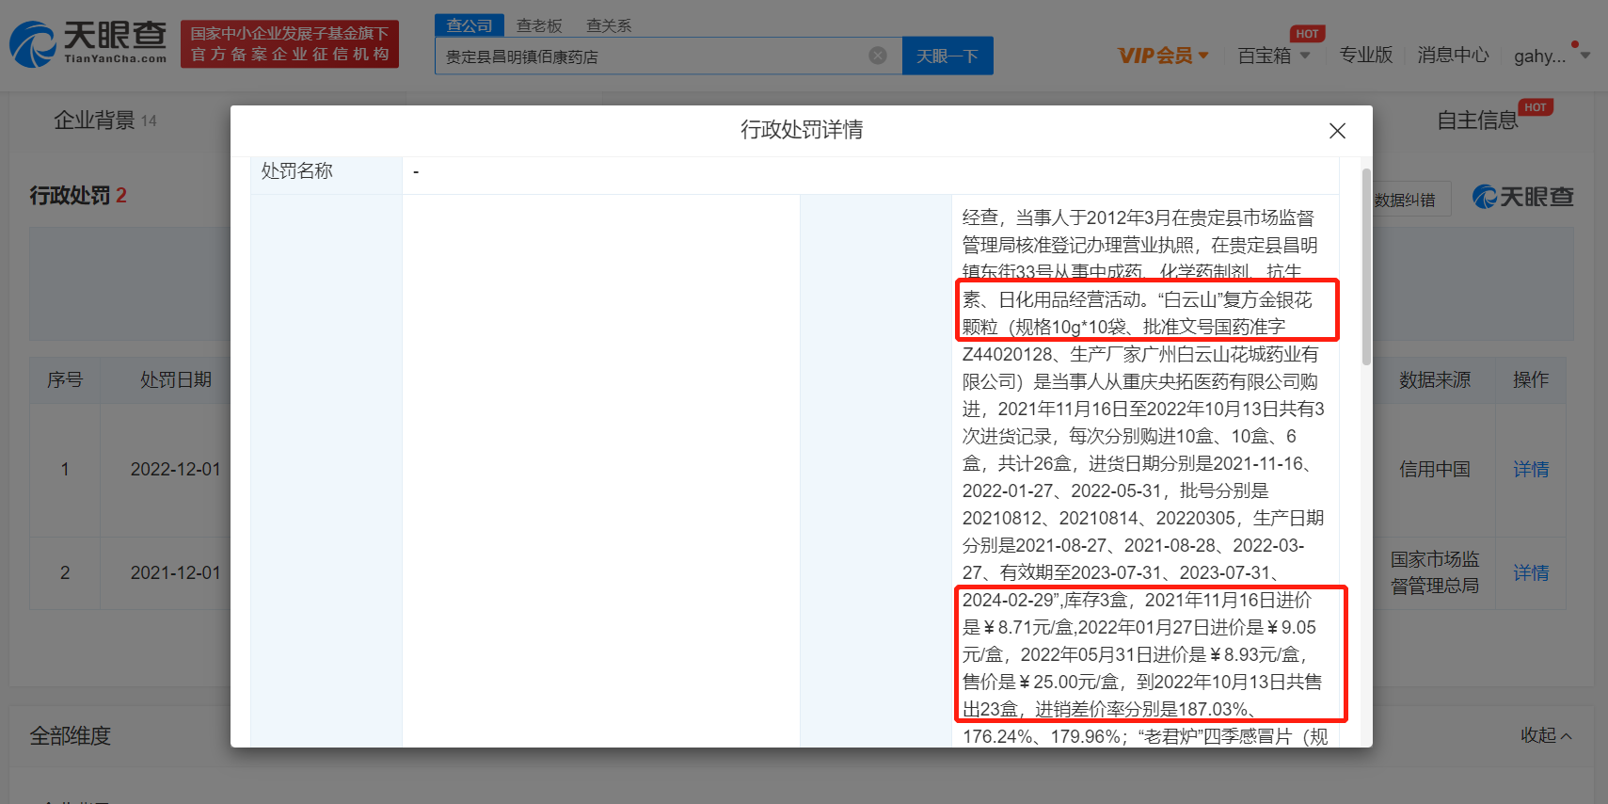Open the 消息中心 menu item
Image resolution: width=1608 pixels, height=804 pixels.
(x=1453, y=56)
